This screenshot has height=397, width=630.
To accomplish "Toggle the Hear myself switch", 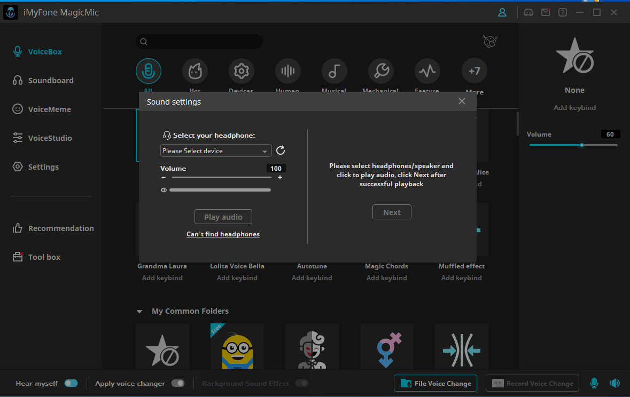I will pyautogui.click(x=71, y=383).
